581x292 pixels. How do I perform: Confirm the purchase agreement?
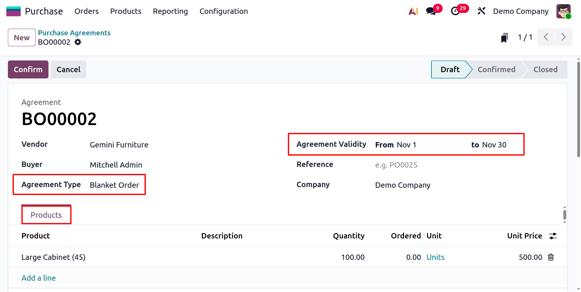pos(28,69)
